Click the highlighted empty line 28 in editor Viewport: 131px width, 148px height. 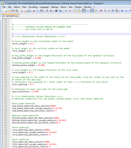[x=72, y=34]
